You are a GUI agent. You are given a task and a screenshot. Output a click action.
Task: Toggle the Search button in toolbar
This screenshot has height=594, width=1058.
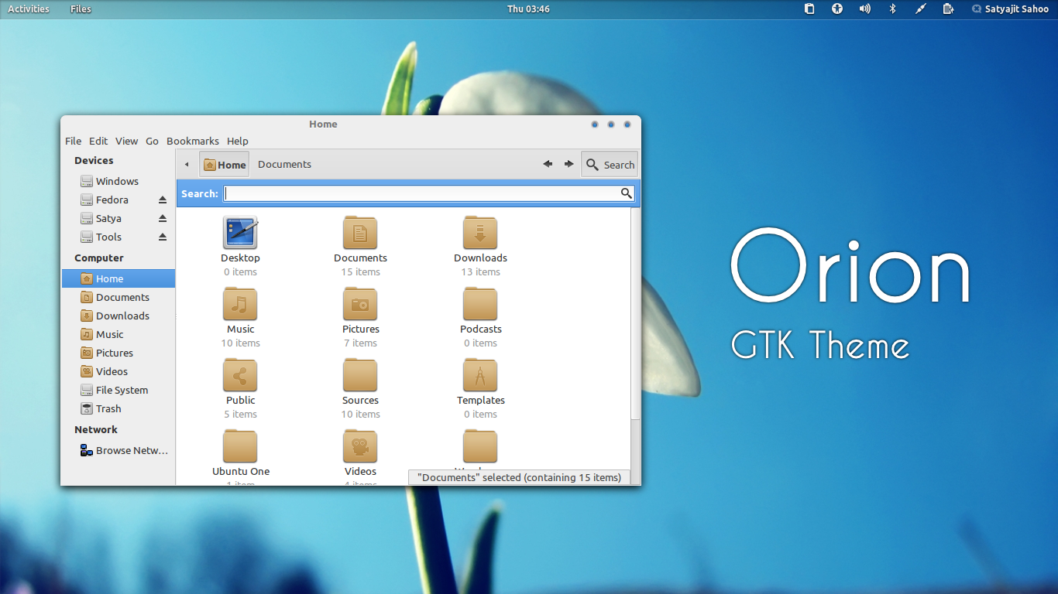pyautogui.click(x=610, y=165)
